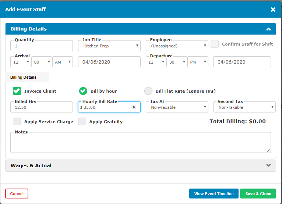Enable Apply Gratuity checkbox
This screenshot has width=282, height=204.
[82, 122]
